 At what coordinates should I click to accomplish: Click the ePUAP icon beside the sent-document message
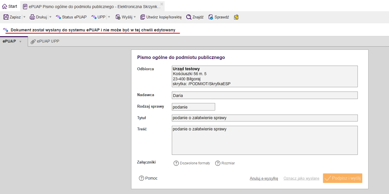[5, 30]
